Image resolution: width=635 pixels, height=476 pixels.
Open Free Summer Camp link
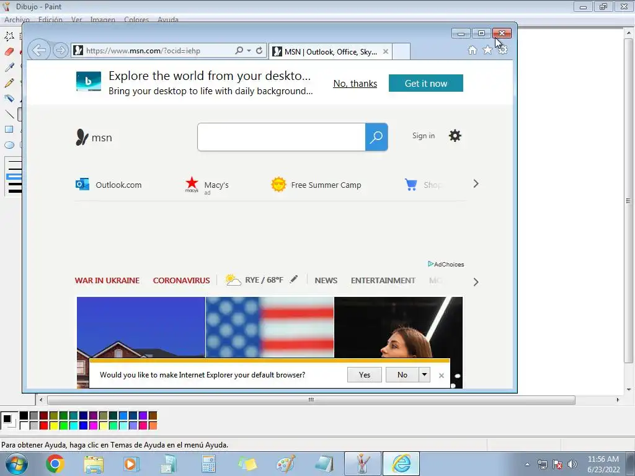click(316, 185)
